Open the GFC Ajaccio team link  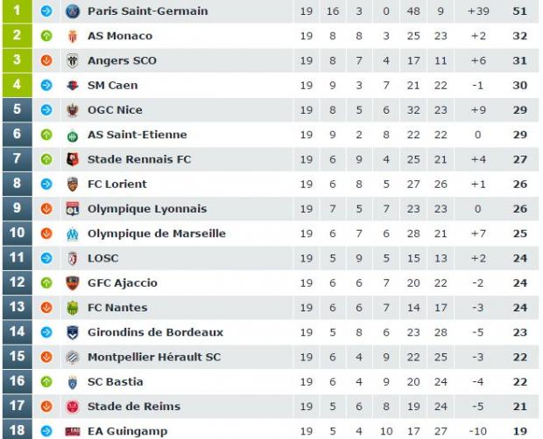point(123,283)
